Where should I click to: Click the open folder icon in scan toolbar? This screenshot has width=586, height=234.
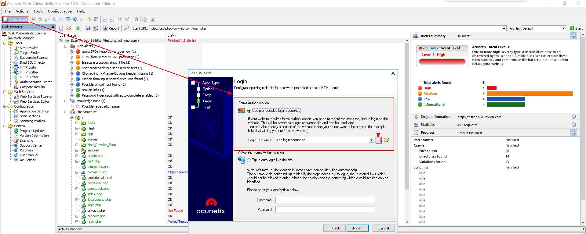coord(68,28)
